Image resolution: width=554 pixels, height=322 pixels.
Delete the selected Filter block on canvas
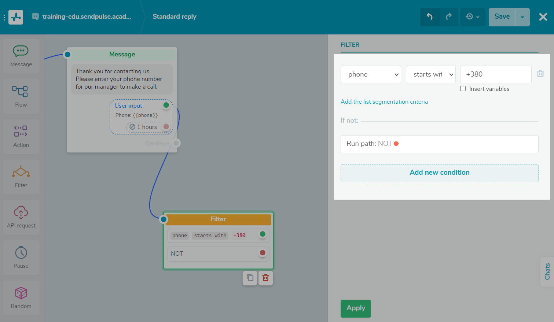265,278
